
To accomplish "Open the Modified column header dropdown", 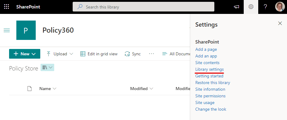I will coord(142,89).
